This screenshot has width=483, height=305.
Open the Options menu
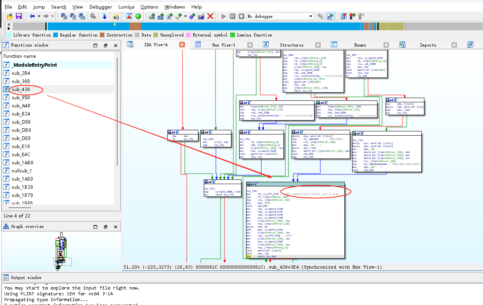(x=149, y=7)
